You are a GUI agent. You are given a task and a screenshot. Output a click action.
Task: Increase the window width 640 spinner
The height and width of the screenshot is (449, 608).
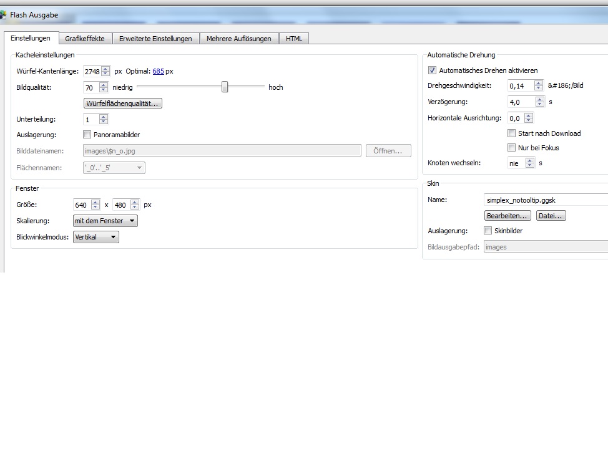point(96,202)
